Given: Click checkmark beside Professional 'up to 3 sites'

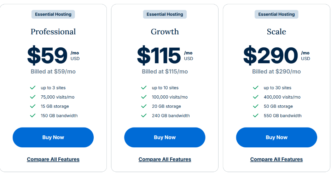Looking at the screenshot, I should point(33,88).
